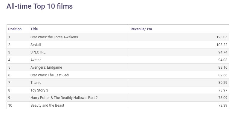The image size is (235, 115).
Task: Select the Beauty and the Beast title
Action: tap(47, 105)
